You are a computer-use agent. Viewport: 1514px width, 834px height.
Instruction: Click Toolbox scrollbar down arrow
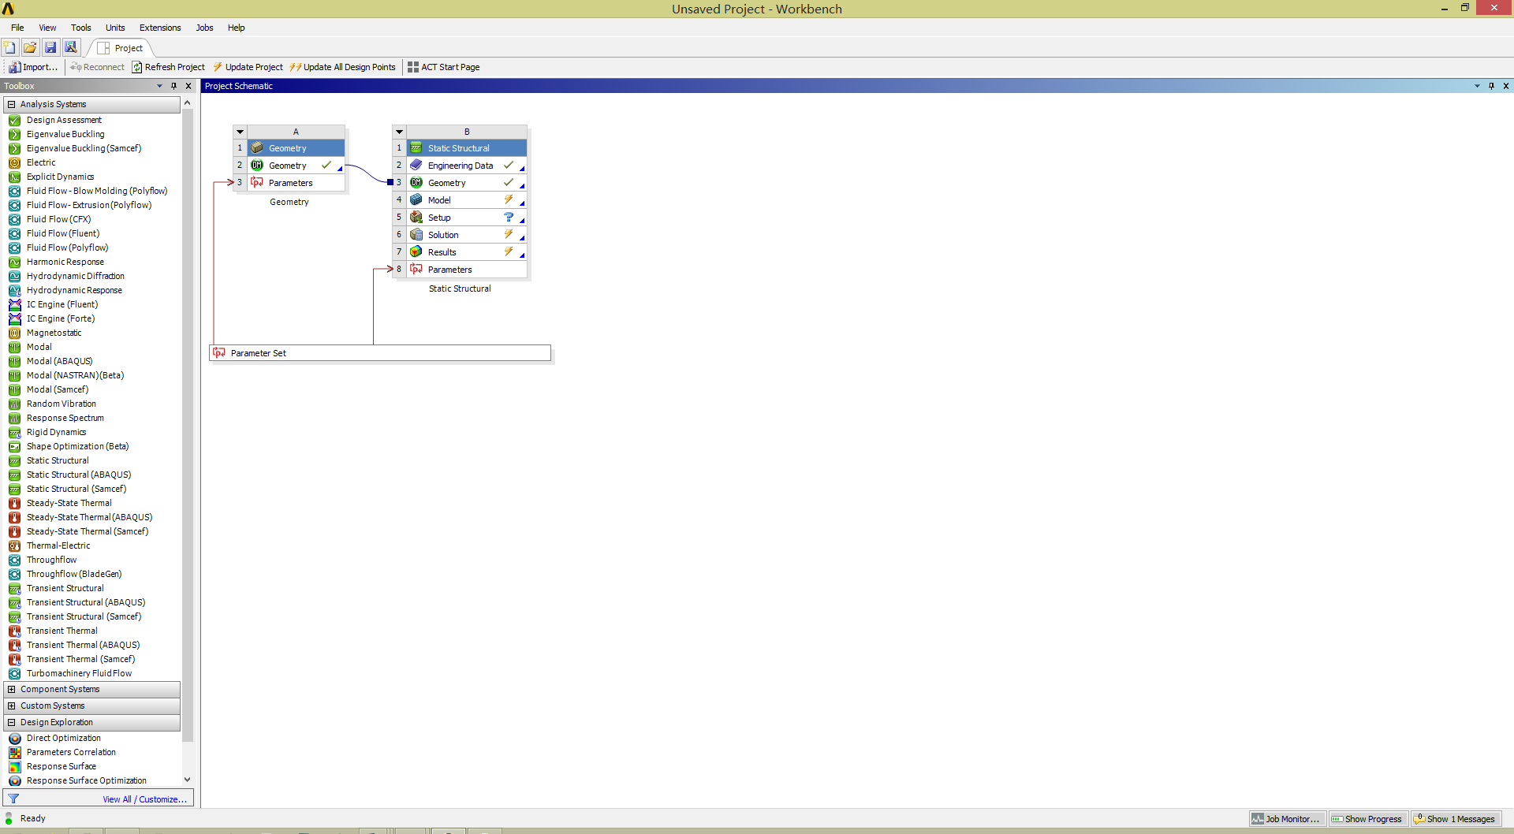click(187, 780)
